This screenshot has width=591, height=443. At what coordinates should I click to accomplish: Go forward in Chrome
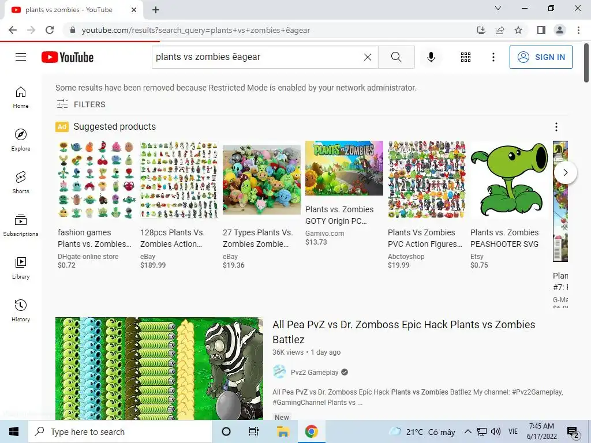pos(31,30)
